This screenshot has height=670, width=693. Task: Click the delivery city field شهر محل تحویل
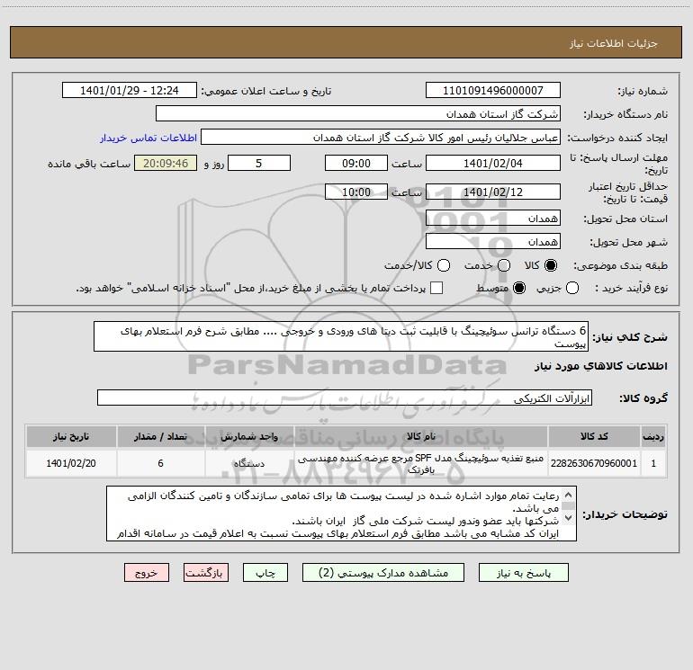point(493,242)
